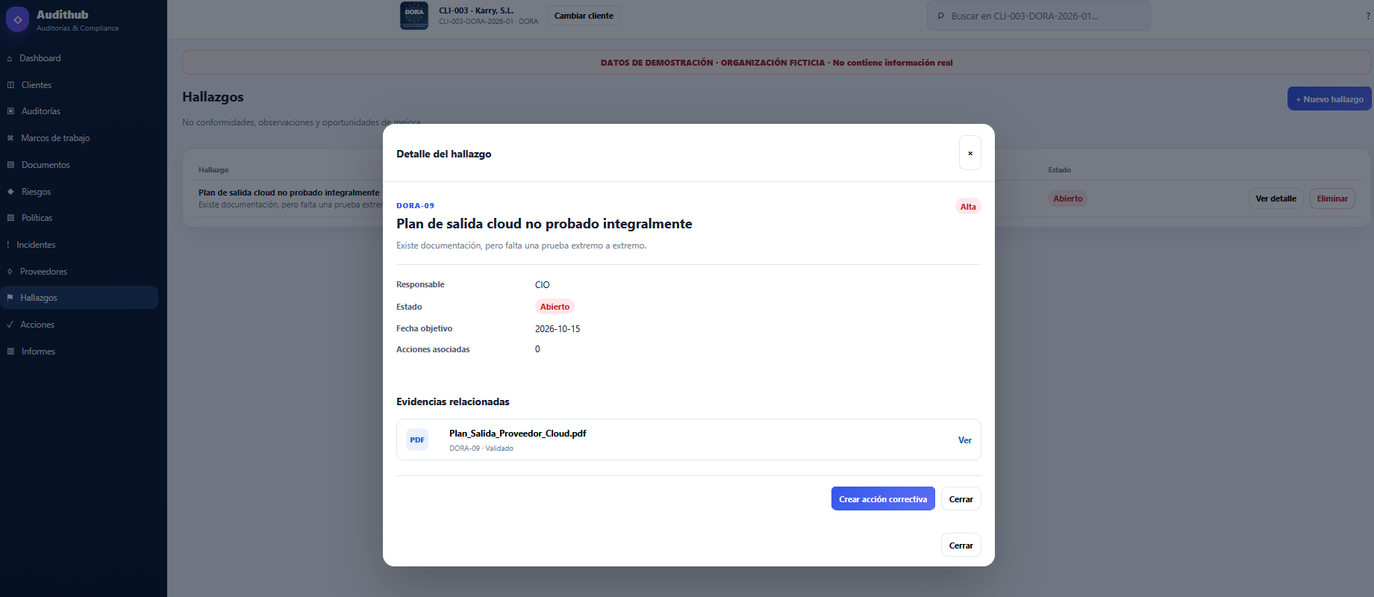Image resolution: width=1374 pixels, height=597 pixels.
Task: Click the PDF file icon in evidence row
Action: click(417, 440)
